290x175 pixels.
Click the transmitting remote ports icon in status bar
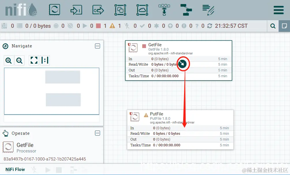[x=56, y=26]
